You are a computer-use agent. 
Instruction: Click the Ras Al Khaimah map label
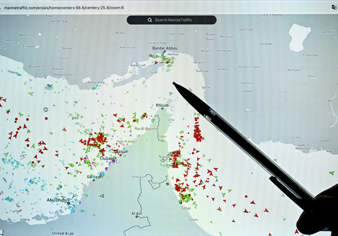click(x=146, y=129)
